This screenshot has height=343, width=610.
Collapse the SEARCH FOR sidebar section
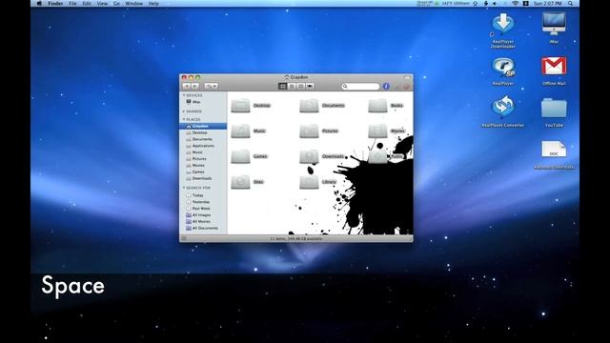coord(184,188)
